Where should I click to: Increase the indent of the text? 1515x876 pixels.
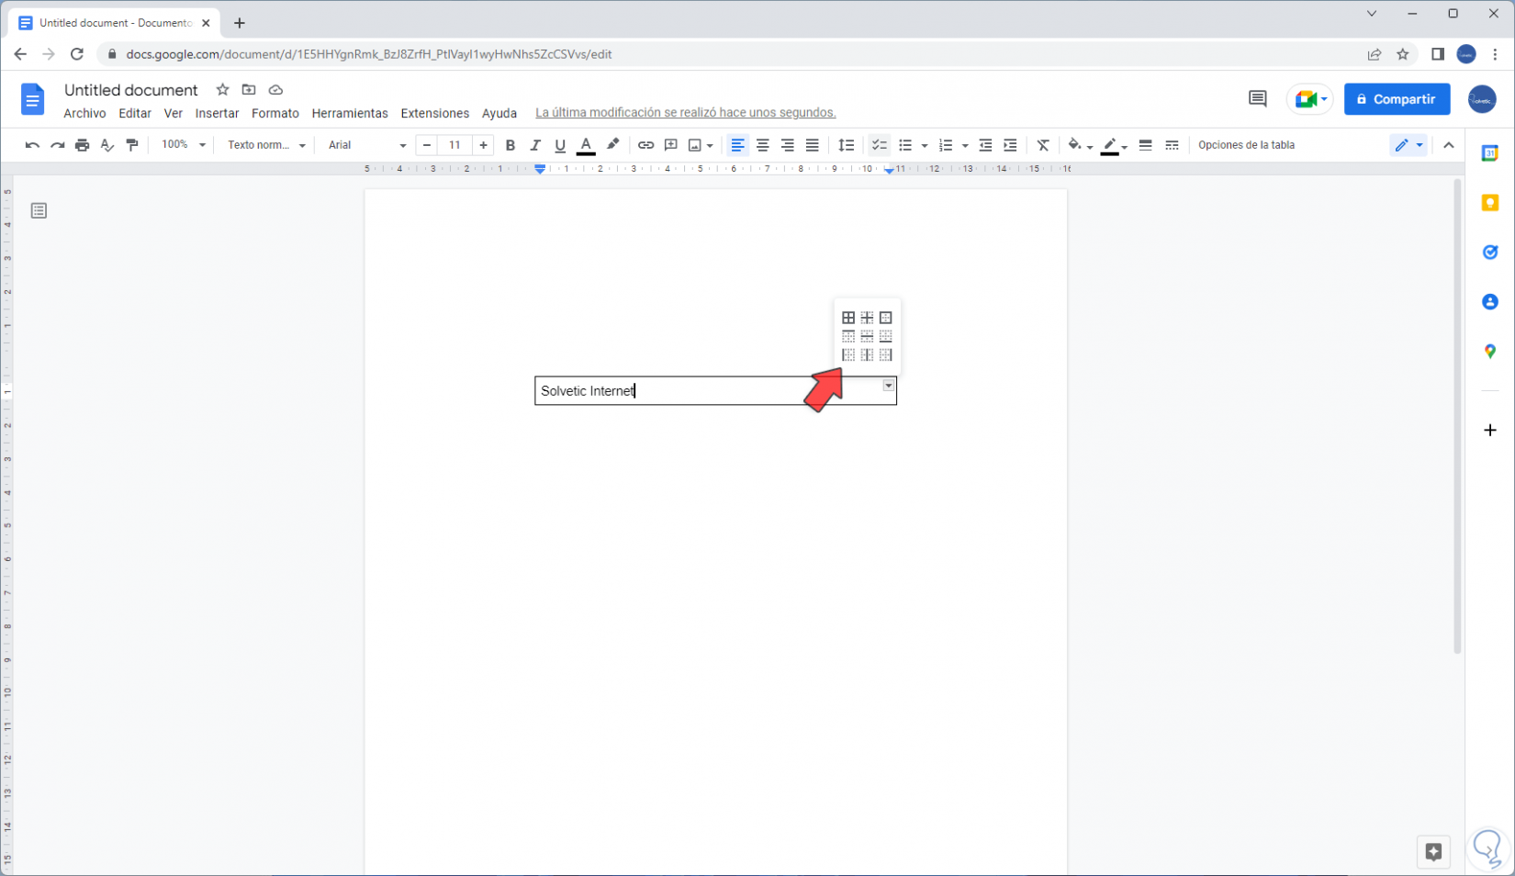point(1010,145)
